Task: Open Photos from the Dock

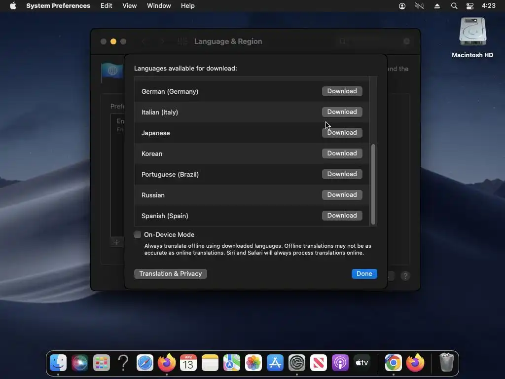Action: pos(253,363)
